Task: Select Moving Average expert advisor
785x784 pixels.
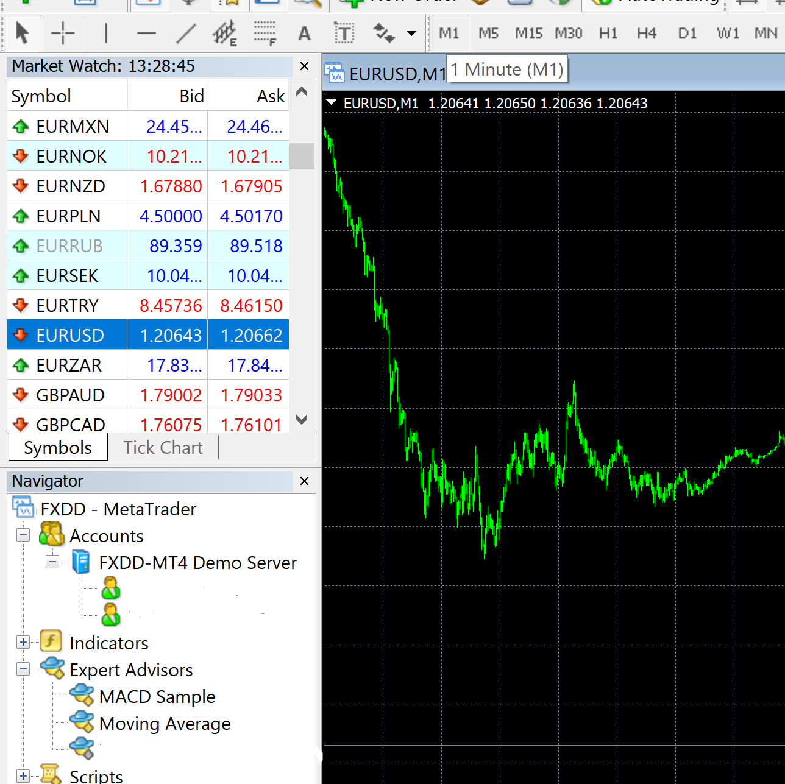Action: (165, 723)
